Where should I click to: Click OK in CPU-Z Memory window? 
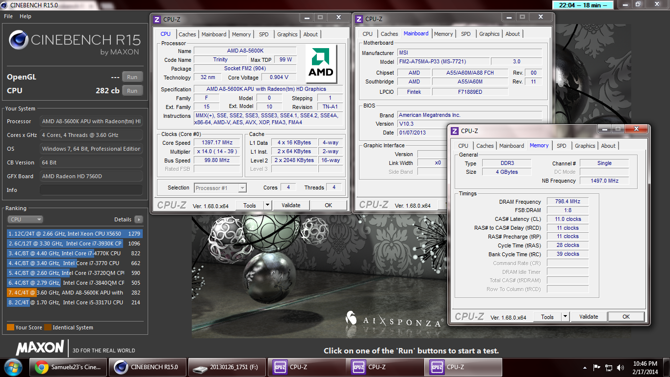coord(626,317)
